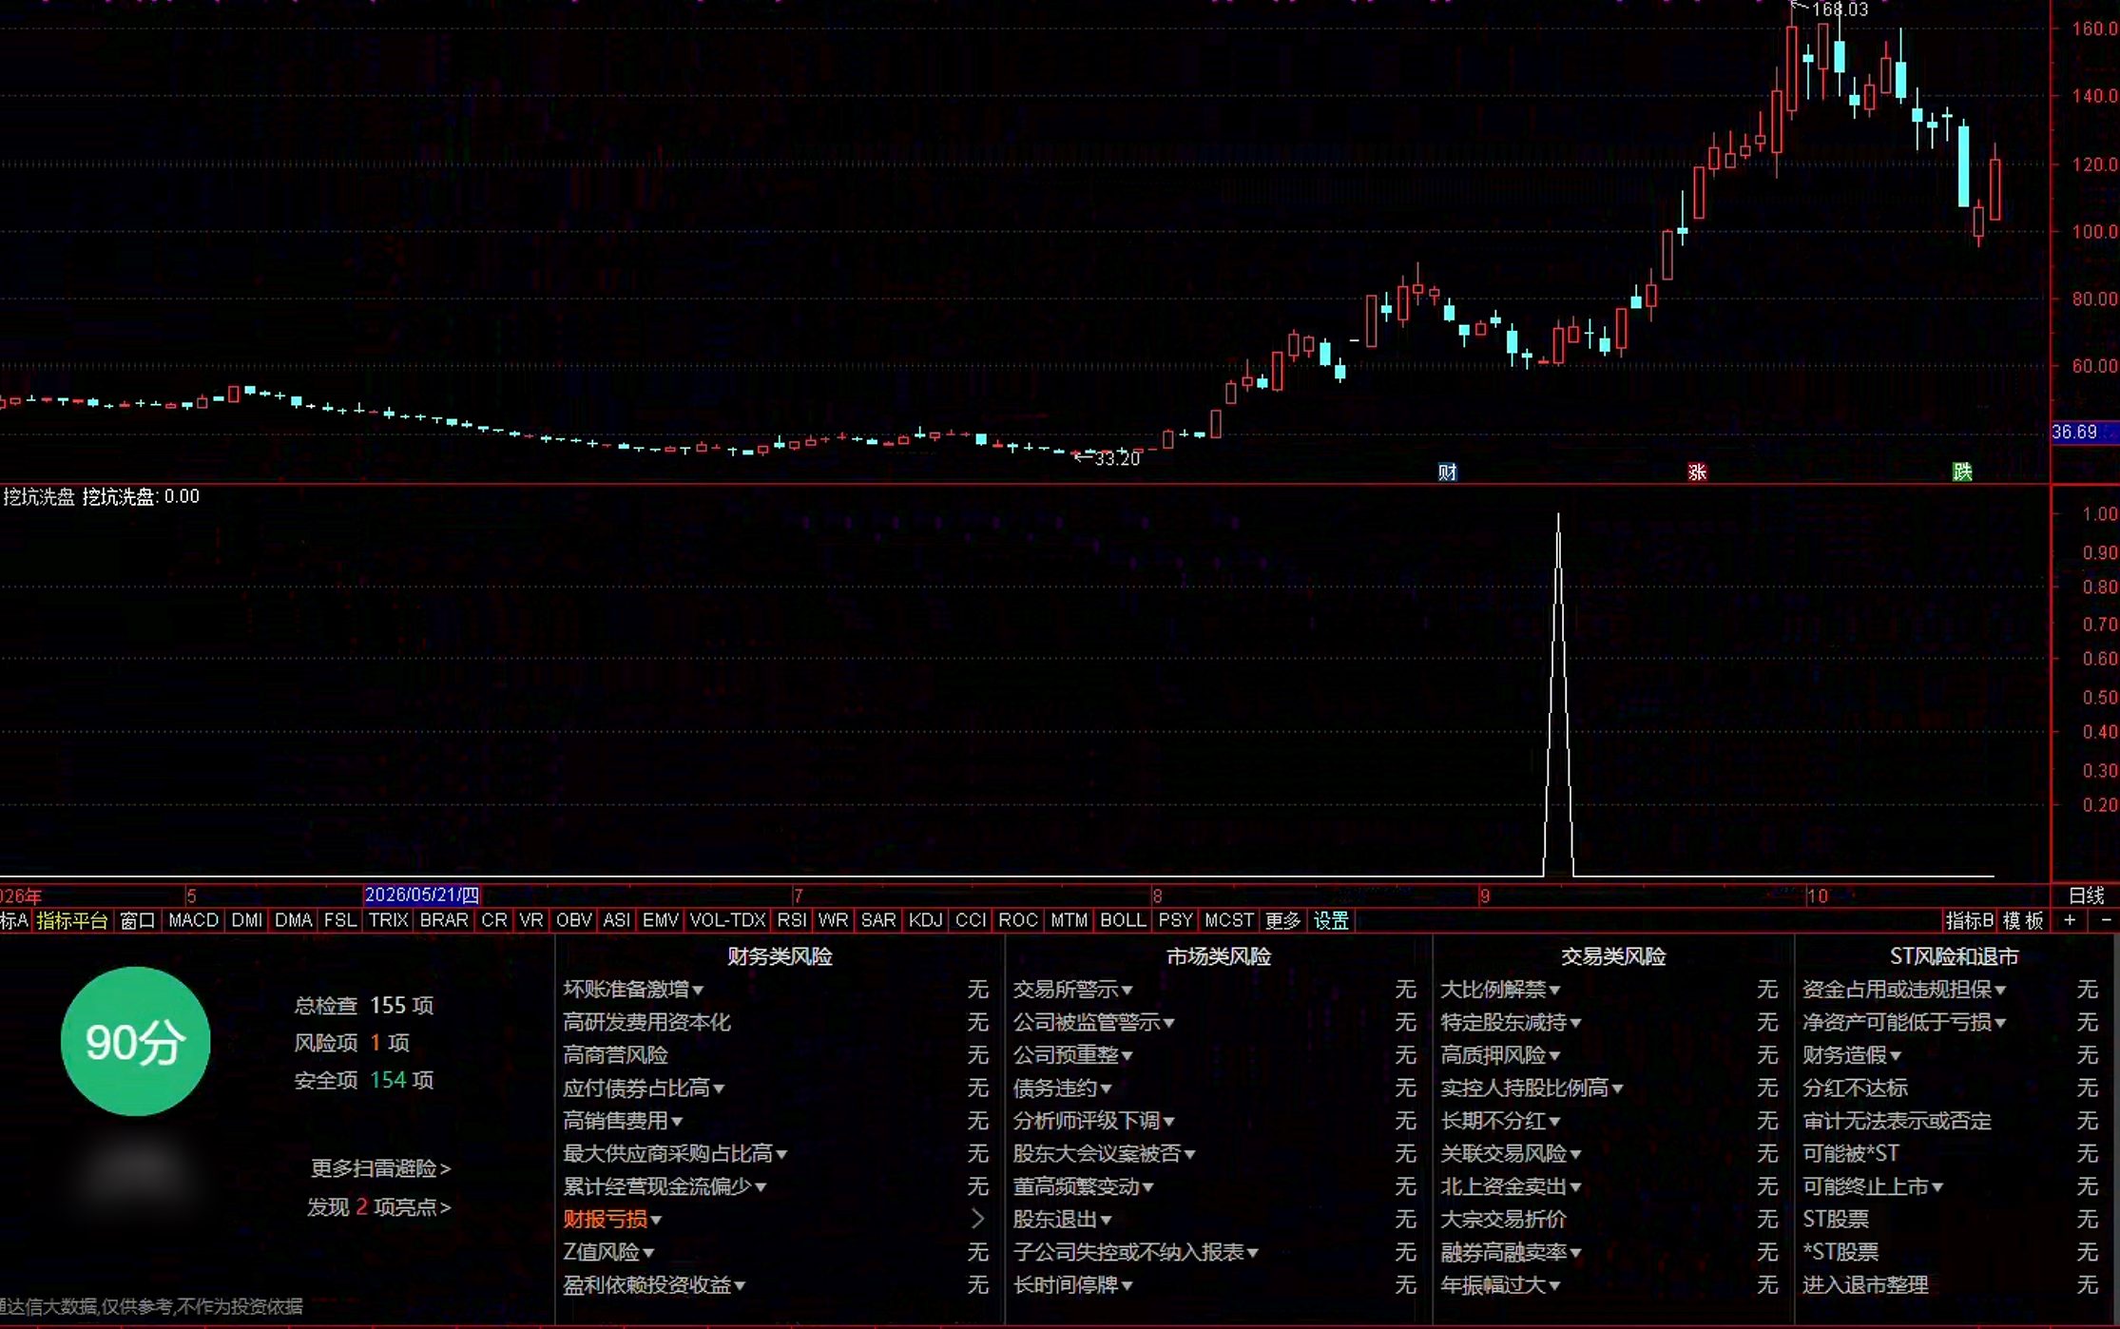2120x1329 pixels.
Task: Click the 日线 period label
Action: pos(2087,896)
